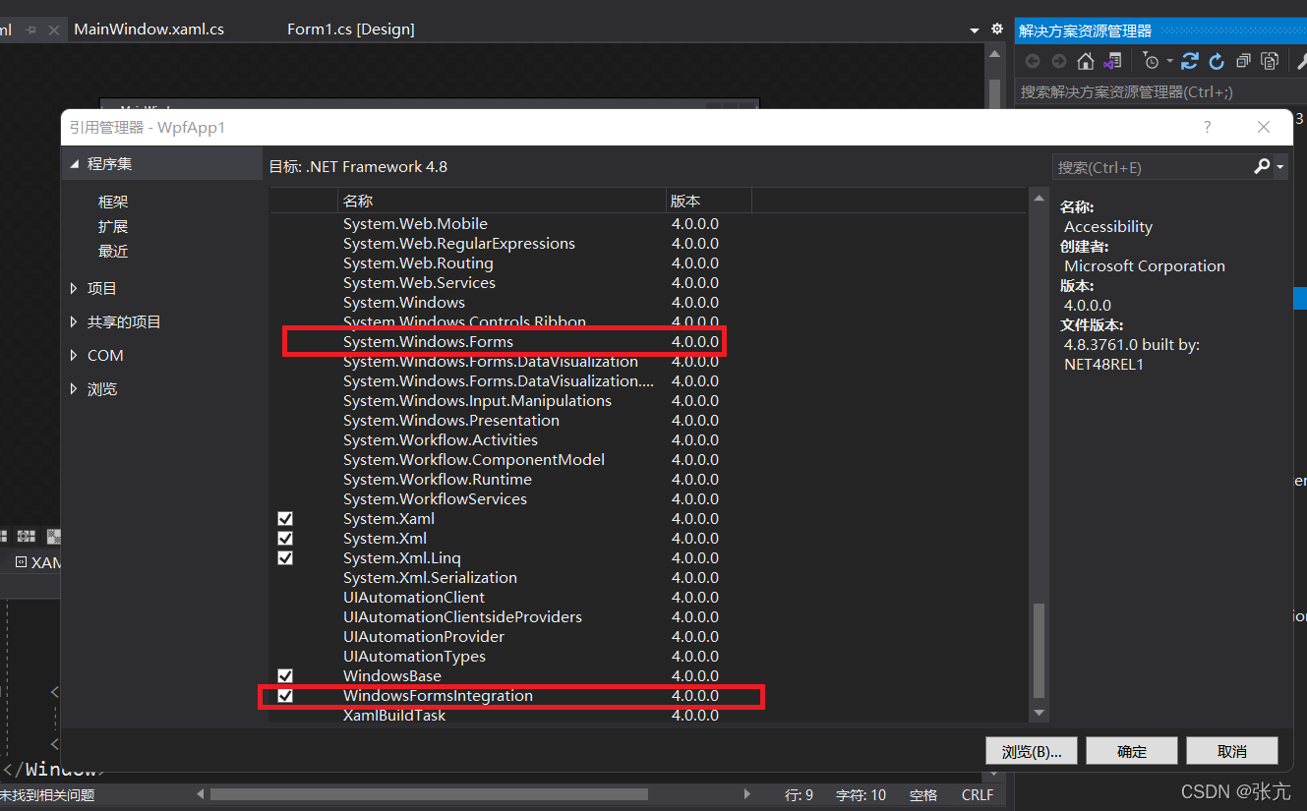
Task: Uncheck the WindowsBase reference checkbox
Action: (285, 675)
